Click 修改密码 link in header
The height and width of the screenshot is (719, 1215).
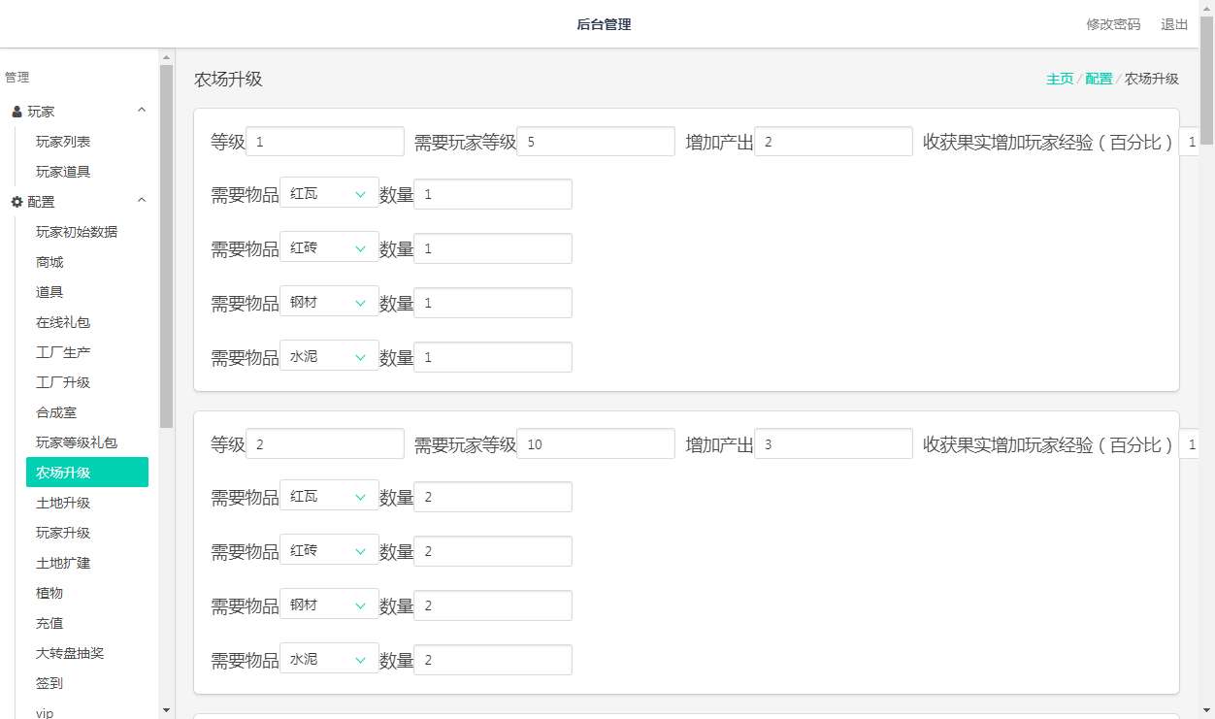click(x=1113, y=24)
